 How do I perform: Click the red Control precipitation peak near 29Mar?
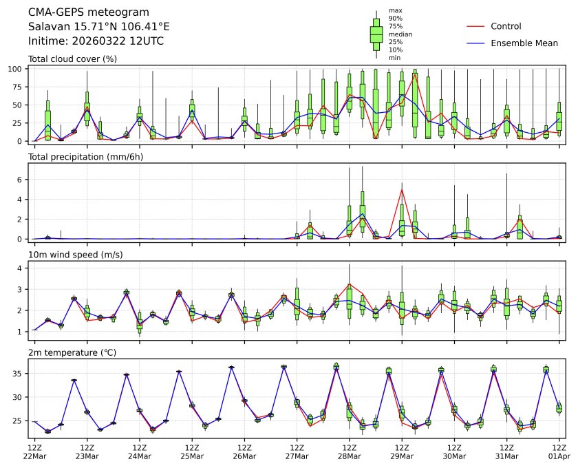click(x=402, y=190)
